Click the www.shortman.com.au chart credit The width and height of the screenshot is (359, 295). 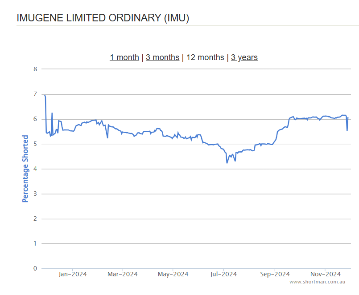pos(318,282)
